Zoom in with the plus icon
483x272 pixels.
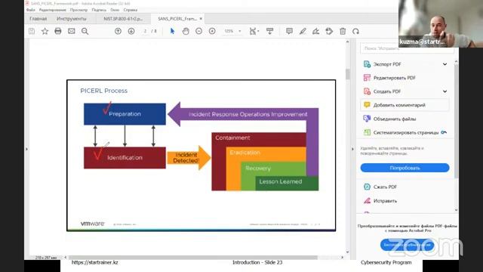point(212,31)
